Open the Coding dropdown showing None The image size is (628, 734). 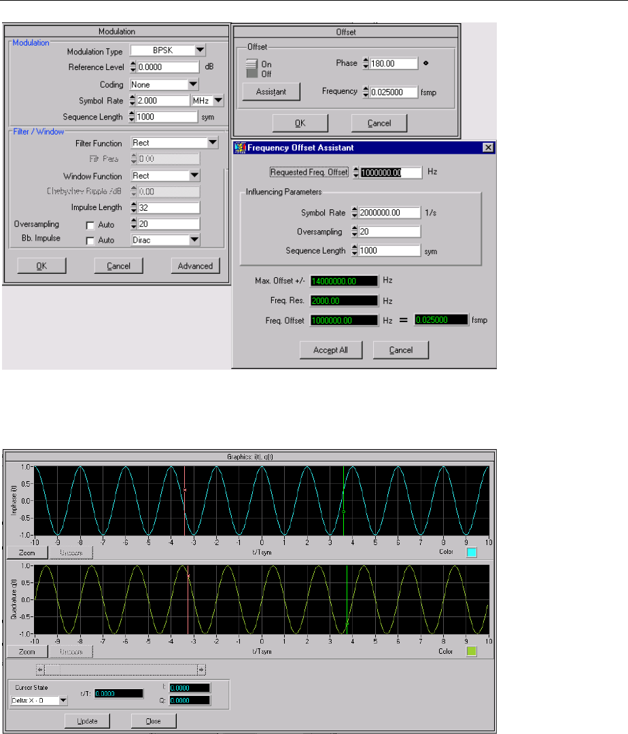pyautogui.click(x=193, y=84)
